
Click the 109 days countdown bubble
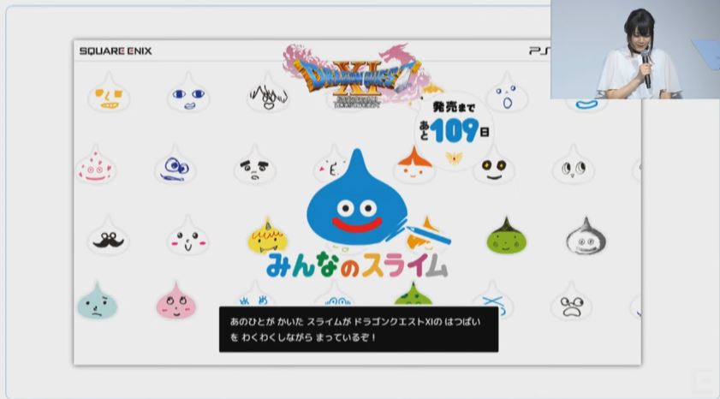tap(454, 129)
